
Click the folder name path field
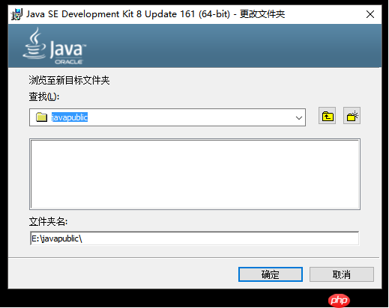coord(195,238)
